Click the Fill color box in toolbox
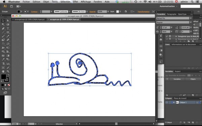Viewport: 202px width, 126px height. coord(4,77)
